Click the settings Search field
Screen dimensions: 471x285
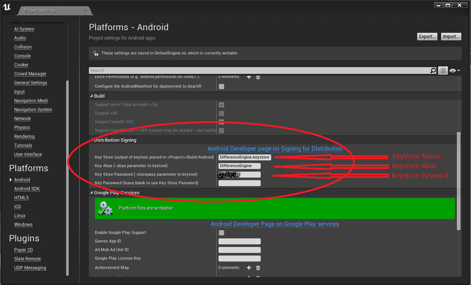point(260,71)
